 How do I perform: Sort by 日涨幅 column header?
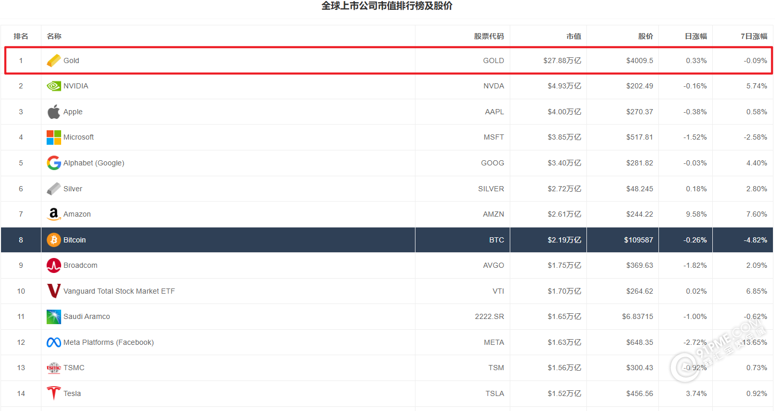[x=694, y=36]
